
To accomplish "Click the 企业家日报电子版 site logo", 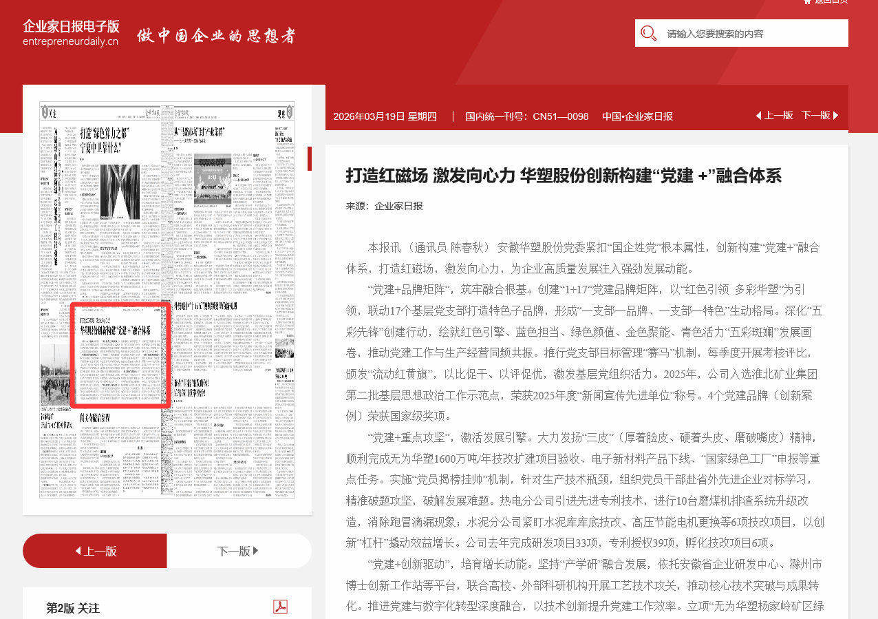I will [x=71, y=32].
